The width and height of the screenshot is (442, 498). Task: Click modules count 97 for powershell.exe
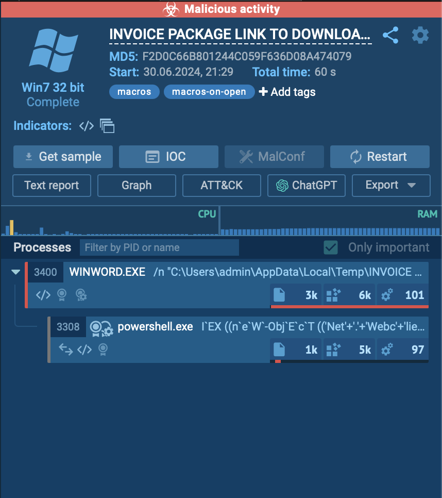(403, 350)
